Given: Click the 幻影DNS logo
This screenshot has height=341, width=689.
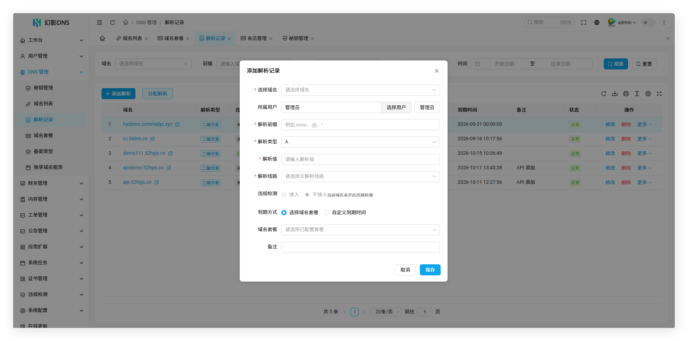Looking at the screenshot, I should 51,22.
